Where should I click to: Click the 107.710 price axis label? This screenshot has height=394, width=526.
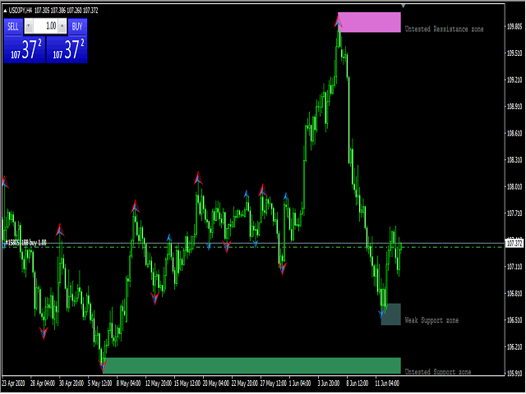click(514, 213)
